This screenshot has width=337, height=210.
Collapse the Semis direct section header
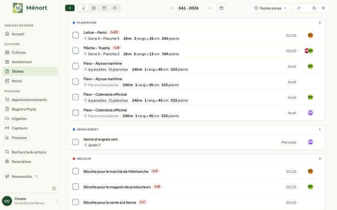(197, 129)
